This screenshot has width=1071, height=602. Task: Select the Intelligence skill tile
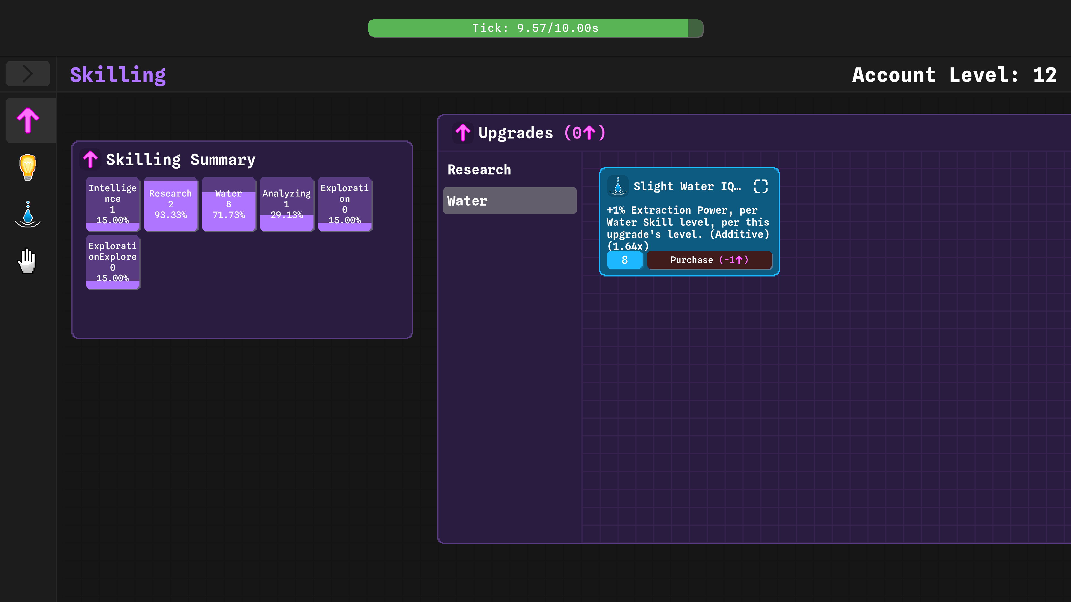click(x=113, y=204)
